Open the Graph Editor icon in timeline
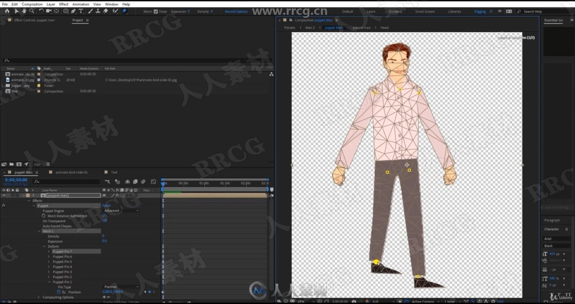The image size is (575, 304). (x=153, y=182)
